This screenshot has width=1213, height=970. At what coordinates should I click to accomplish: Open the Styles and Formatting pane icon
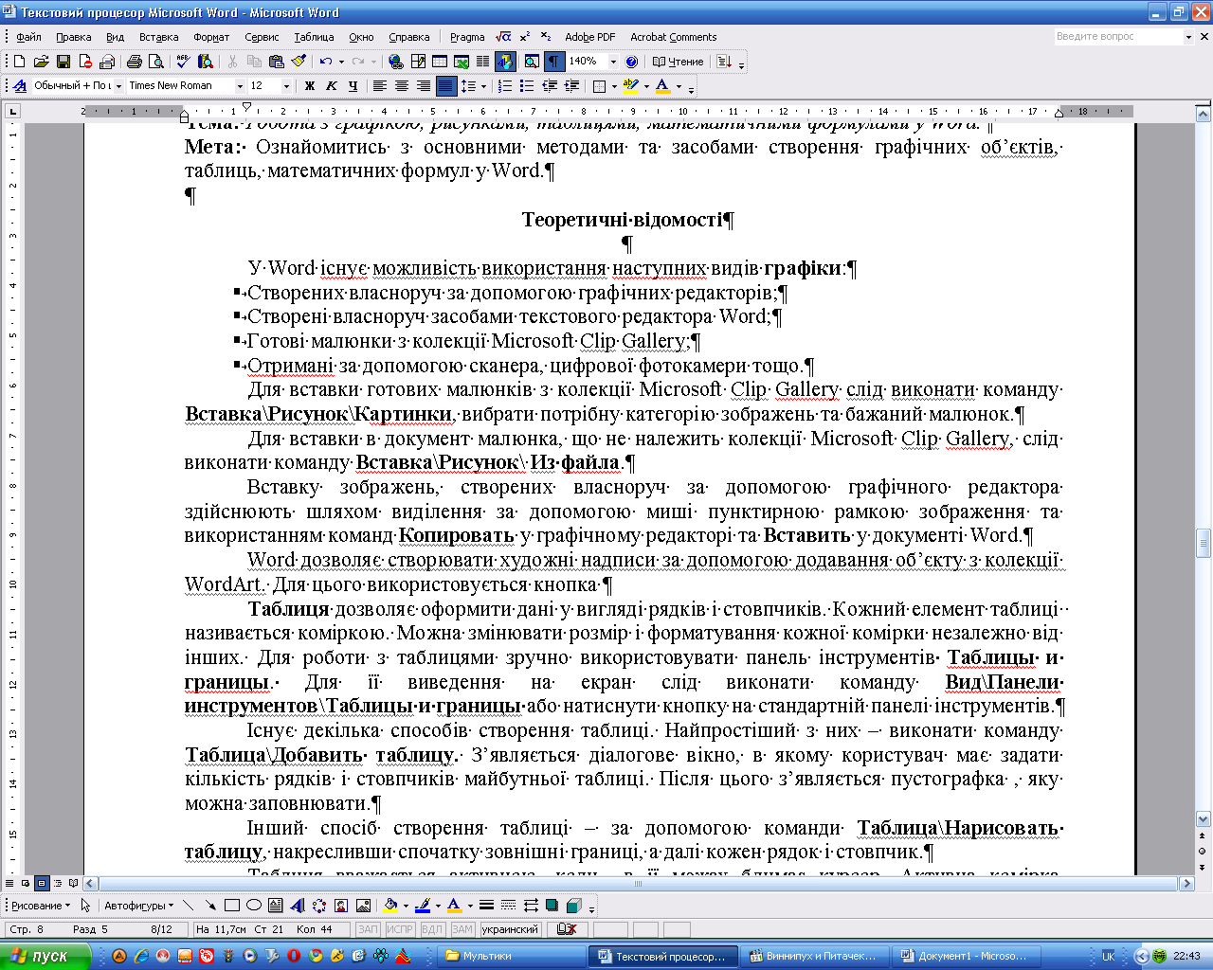19,85
